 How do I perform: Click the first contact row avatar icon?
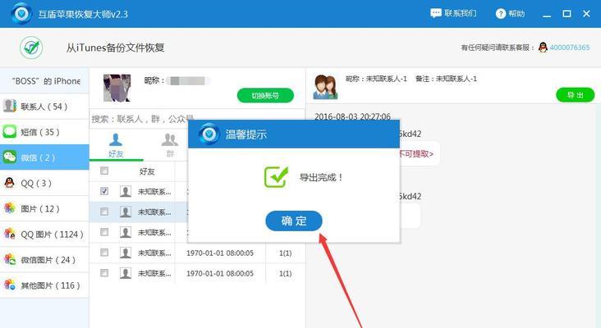[126, 191]
